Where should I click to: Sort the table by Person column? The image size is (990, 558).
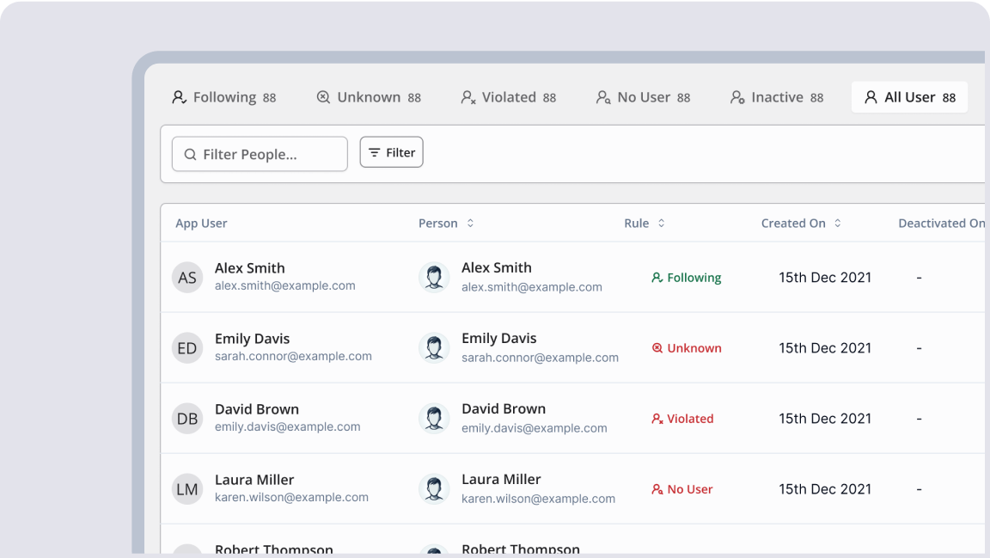click(470, 224)
